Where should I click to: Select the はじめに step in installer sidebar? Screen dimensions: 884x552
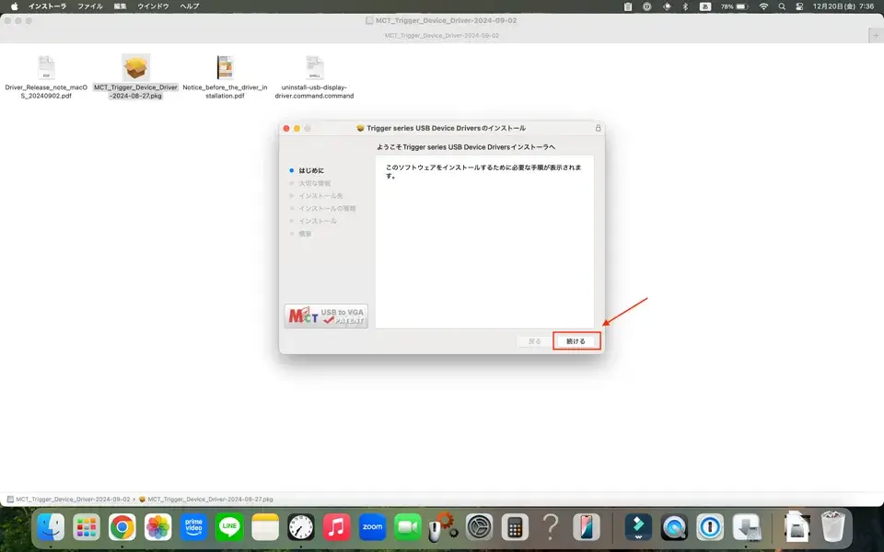(311, 170)
